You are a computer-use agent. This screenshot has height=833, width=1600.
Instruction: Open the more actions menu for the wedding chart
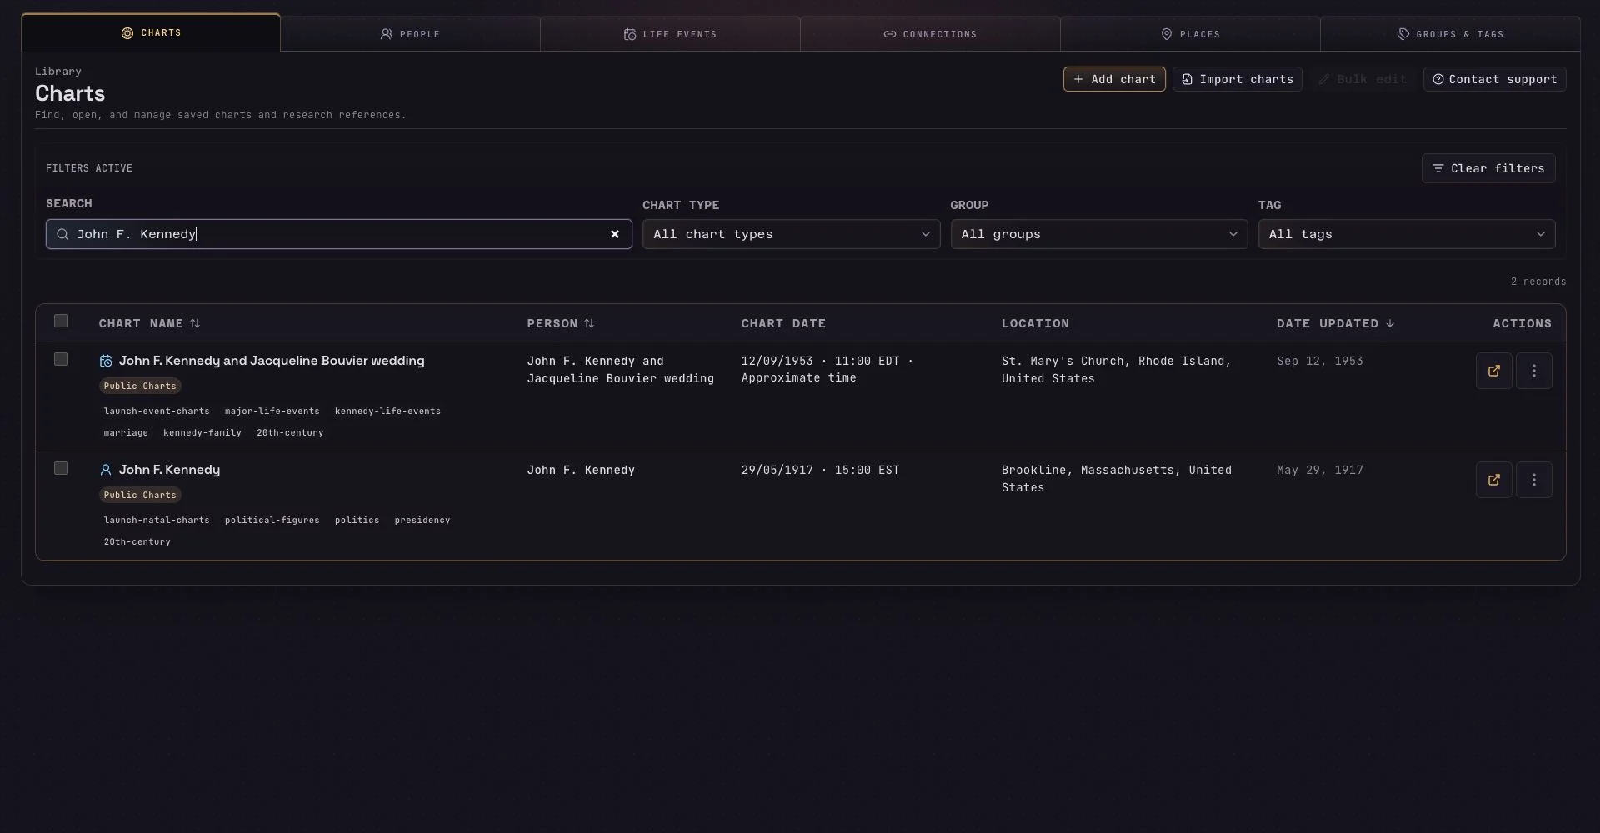pyautogui.click(x=1533, y=371)
